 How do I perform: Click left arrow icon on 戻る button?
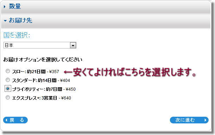coord(6,120)
